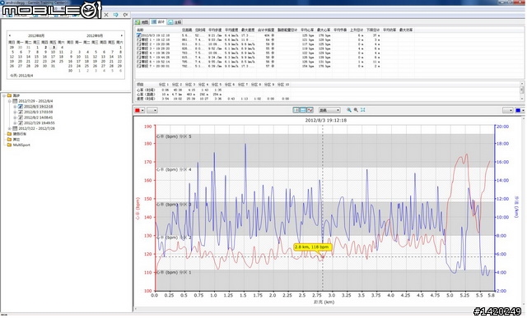Click the lap 1 row icon in the table

[x=138, y=39]
